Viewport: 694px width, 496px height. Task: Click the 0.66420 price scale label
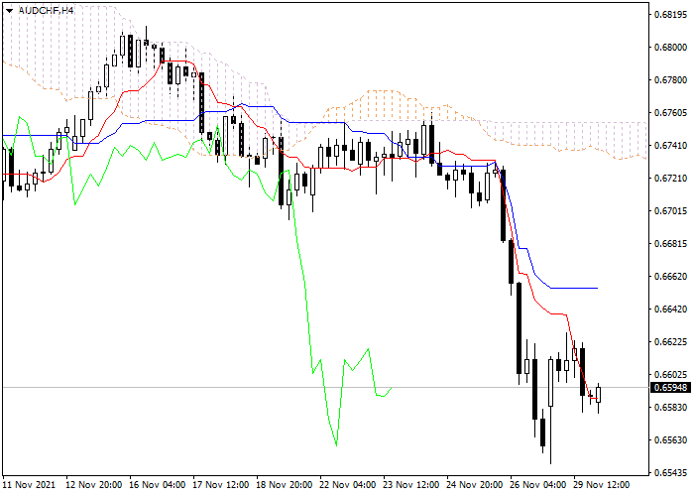pyautogui.click(x=670, y=310)
